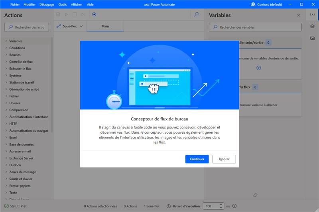The height and width of the screenshot is (212, 319).
Task: Expand Zones de message group
Action: click(26, 172)
